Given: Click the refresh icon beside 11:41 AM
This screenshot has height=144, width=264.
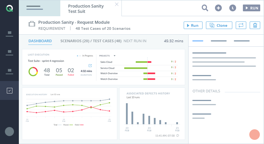Looking at the screenshot, I should (x=178, y=135).
